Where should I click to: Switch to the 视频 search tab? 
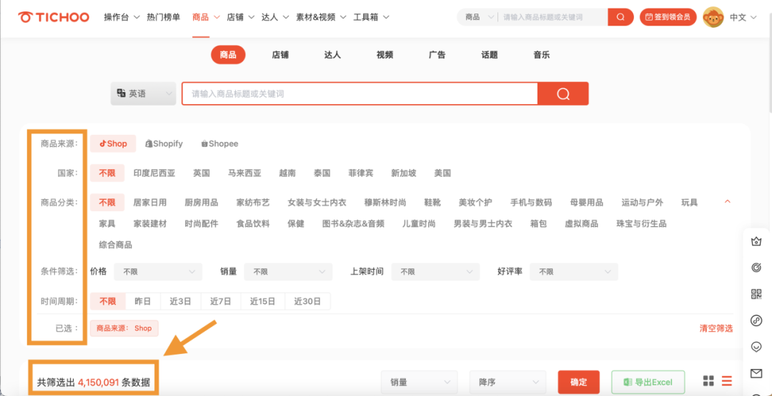click(385, 55)
